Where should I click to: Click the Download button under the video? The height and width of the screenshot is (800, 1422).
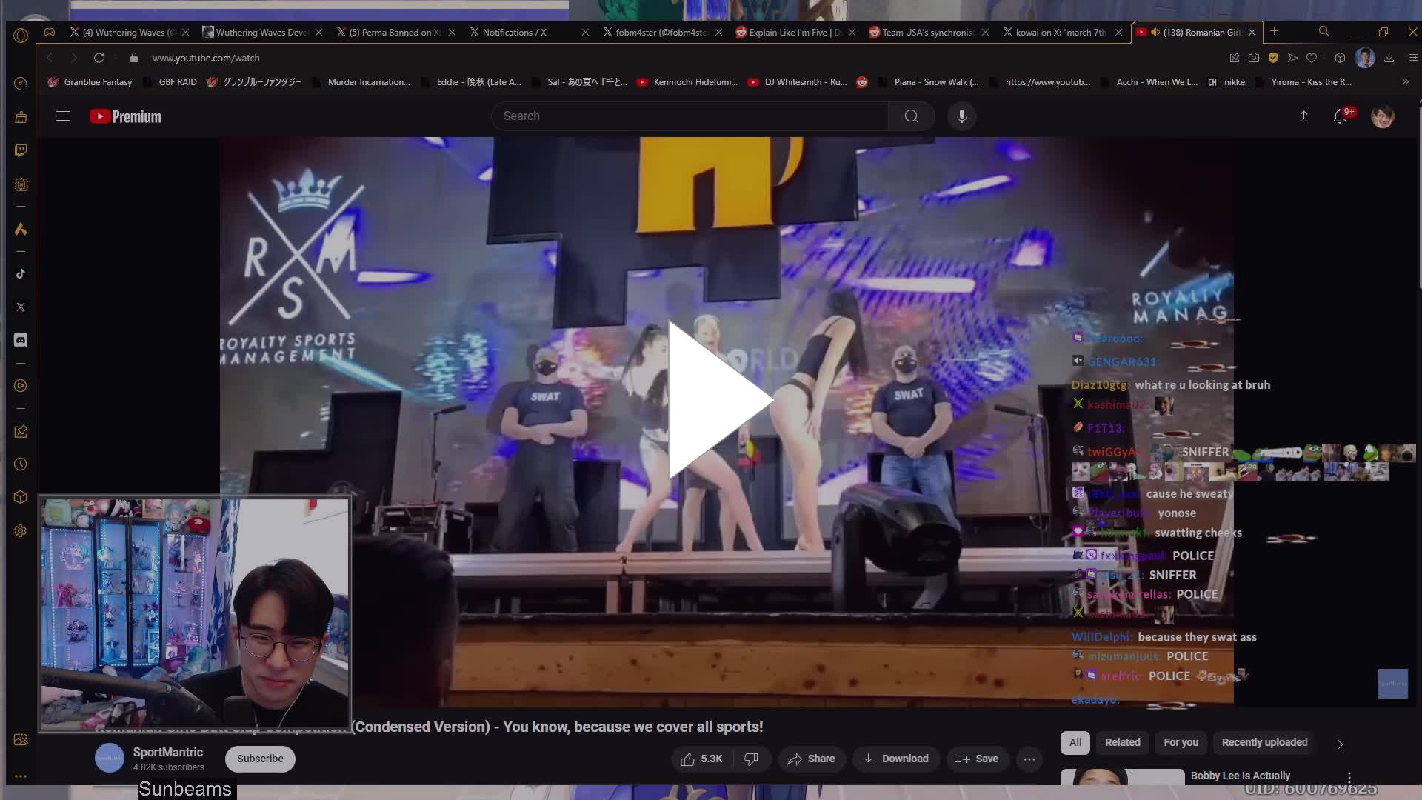point(896,759)
